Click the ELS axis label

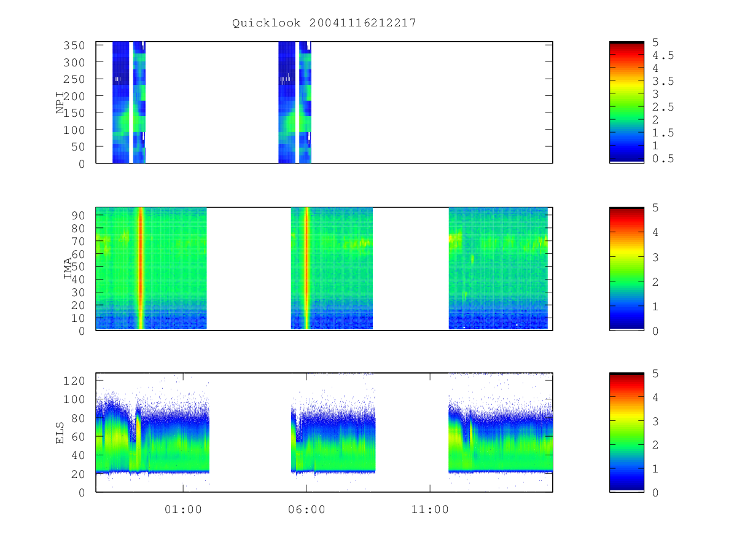click(x=60, y=433)
